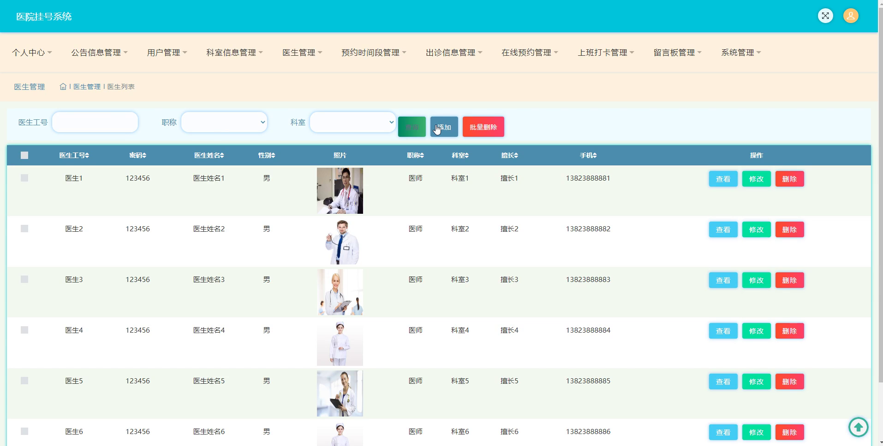
Task: Toggle the select-all checkbox in table header
Action: pos(24,155)
